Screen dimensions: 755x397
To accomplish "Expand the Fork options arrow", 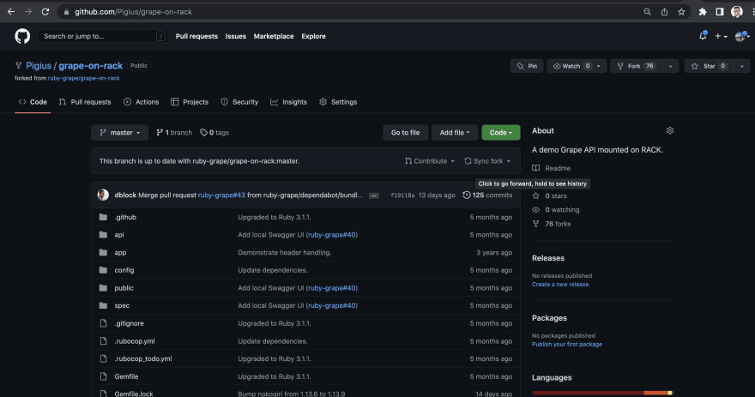I will coord(670,66).
